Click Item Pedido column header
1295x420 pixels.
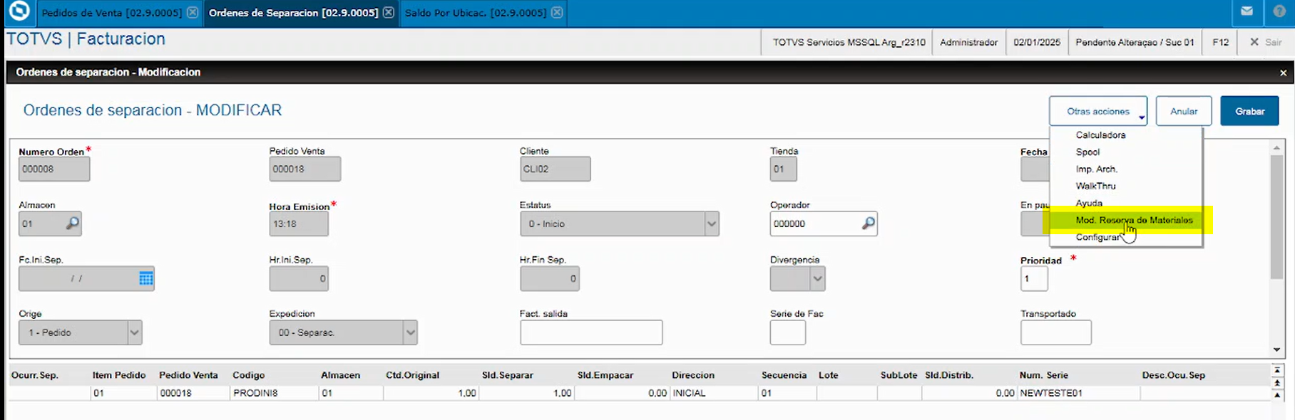pos(119,375)
